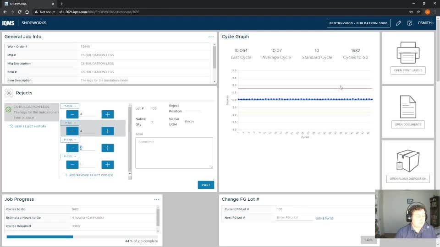Open browser home page

coord(27,12)
